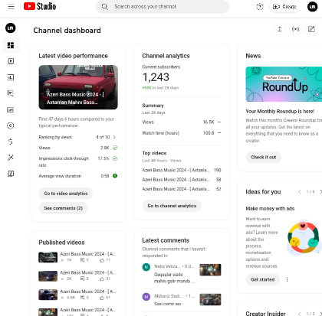This screenshot has width=322, height=316.
Task: Open video thumbnail beside Natiq's comment
Action: click(x=210, y=270)
